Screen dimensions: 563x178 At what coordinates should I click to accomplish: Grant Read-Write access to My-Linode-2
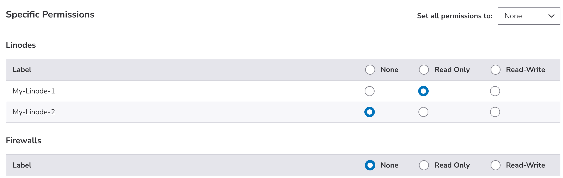(495, 112)
